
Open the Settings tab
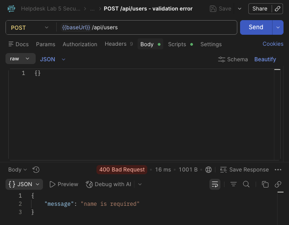[211, 44]
